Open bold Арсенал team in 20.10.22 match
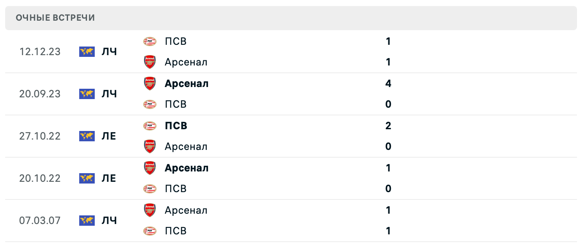Screen dimensions: 583x249 click(186, 168)
